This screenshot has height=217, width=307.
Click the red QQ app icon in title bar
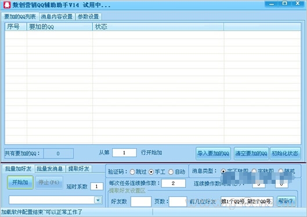(x=7, y=5)
